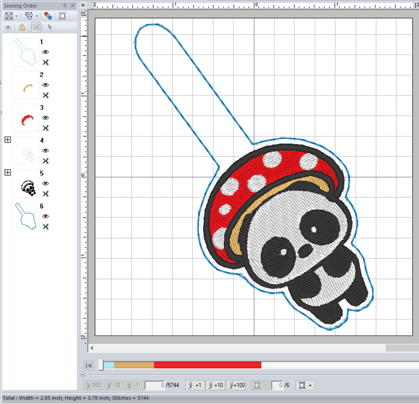Toggle visibility of sewing step 5

coord(46,183)
